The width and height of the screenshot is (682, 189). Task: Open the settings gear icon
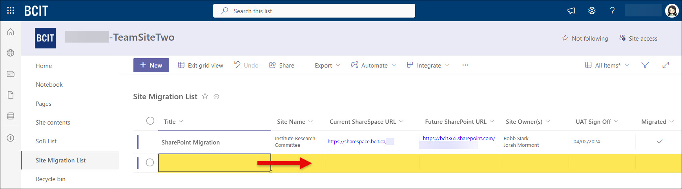pos(592,11)
